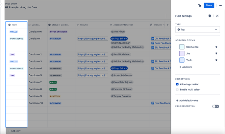Click the Screening status for Candidate 4
The width and height of the screenshot is (225, 134).
point(56,68)
